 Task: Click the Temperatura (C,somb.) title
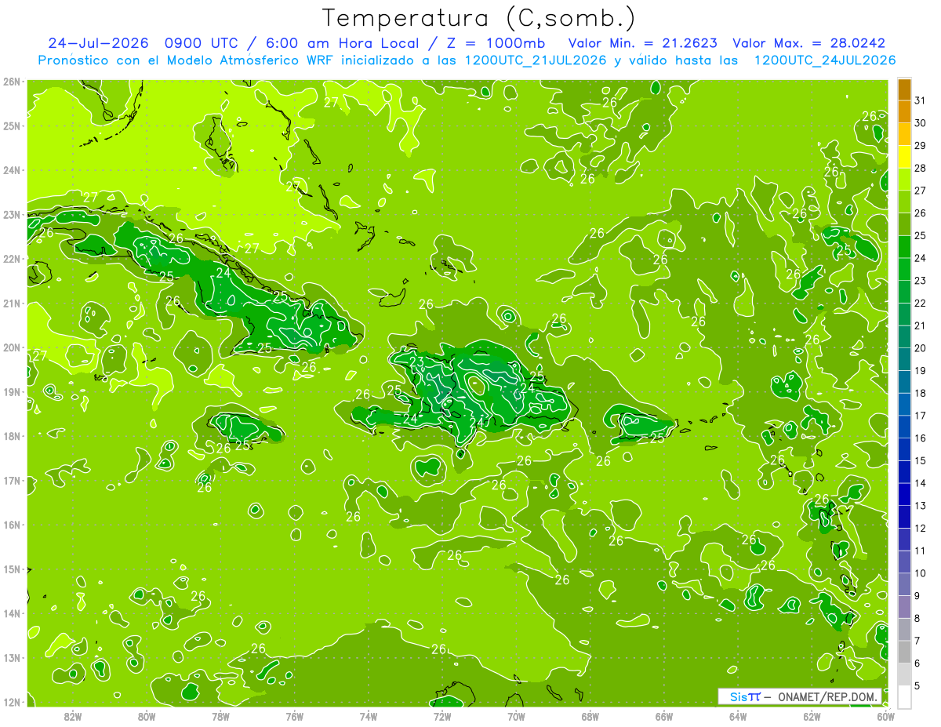pos(479,18)
